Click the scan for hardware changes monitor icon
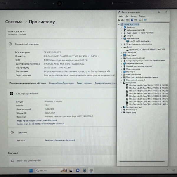The width and height of the screenshot is (177, 177). tap(145, 20)
